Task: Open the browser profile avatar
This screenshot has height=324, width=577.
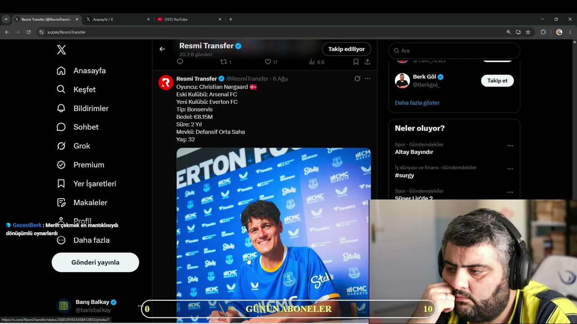Action: click(559, 32)
